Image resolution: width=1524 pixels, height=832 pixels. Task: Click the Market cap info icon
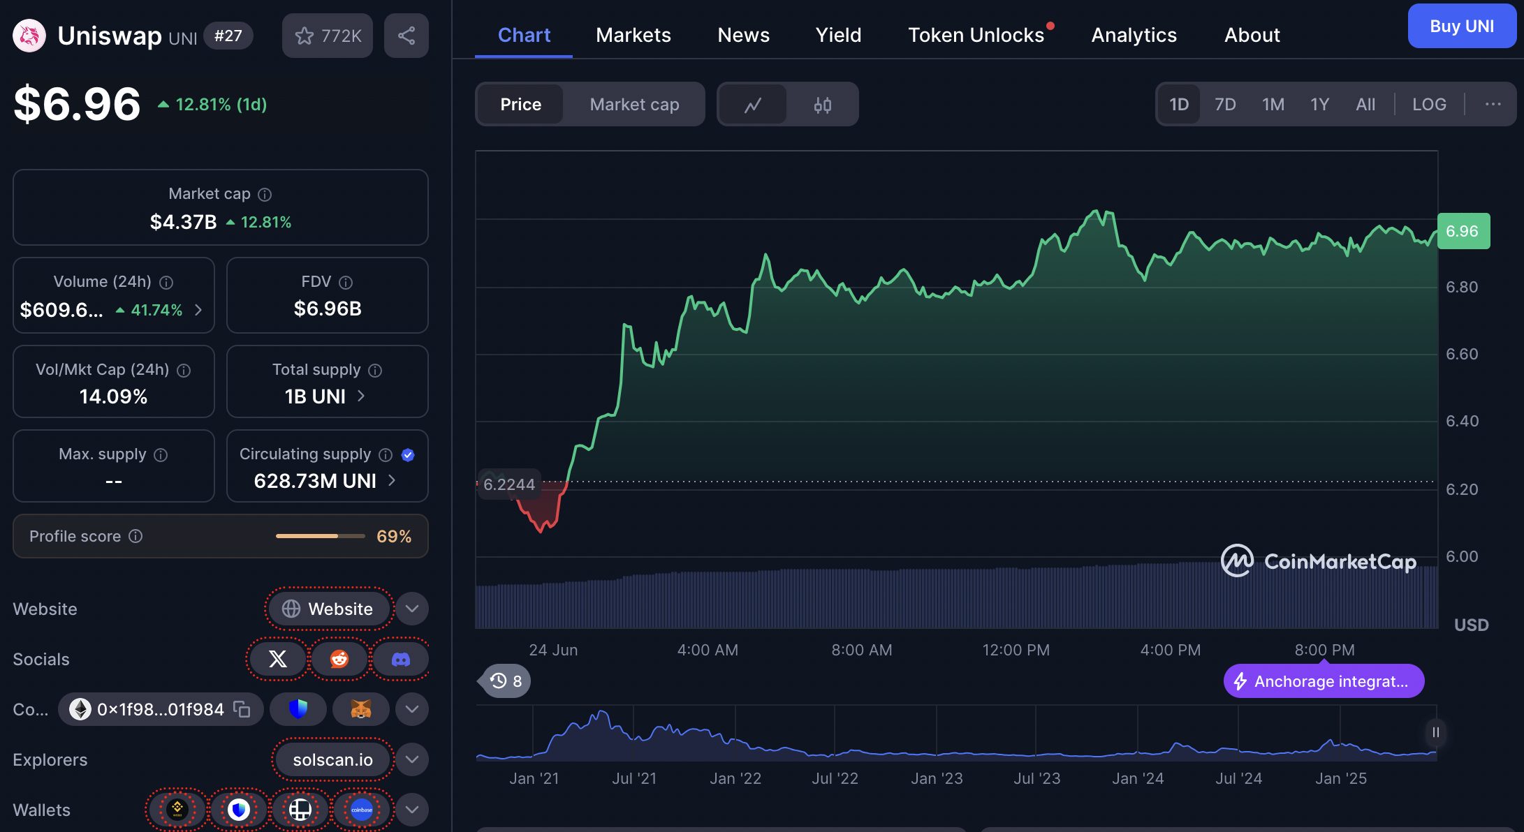point(265,194)
